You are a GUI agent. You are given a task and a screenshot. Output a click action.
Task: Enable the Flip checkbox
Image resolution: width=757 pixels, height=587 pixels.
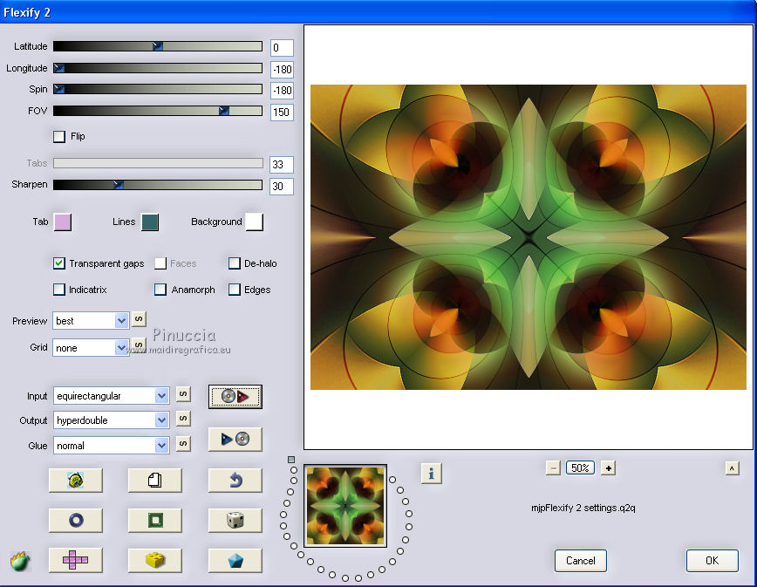pyautogui.click(x=59, y=136)
